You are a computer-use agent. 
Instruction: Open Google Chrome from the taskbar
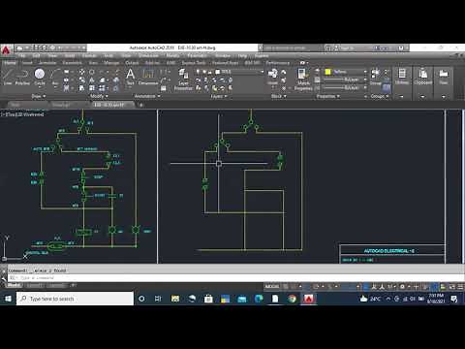[292, 299]
